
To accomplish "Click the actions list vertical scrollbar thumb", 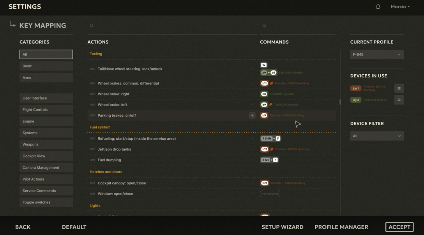I will click(340, 102).
